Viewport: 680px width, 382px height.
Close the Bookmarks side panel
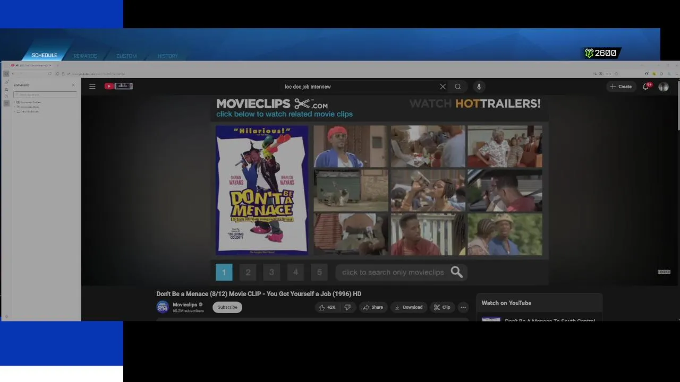click(x=73, y=85)
